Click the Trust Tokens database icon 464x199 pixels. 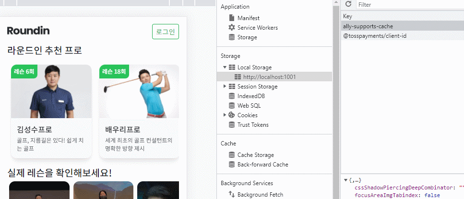pos(232,124)
